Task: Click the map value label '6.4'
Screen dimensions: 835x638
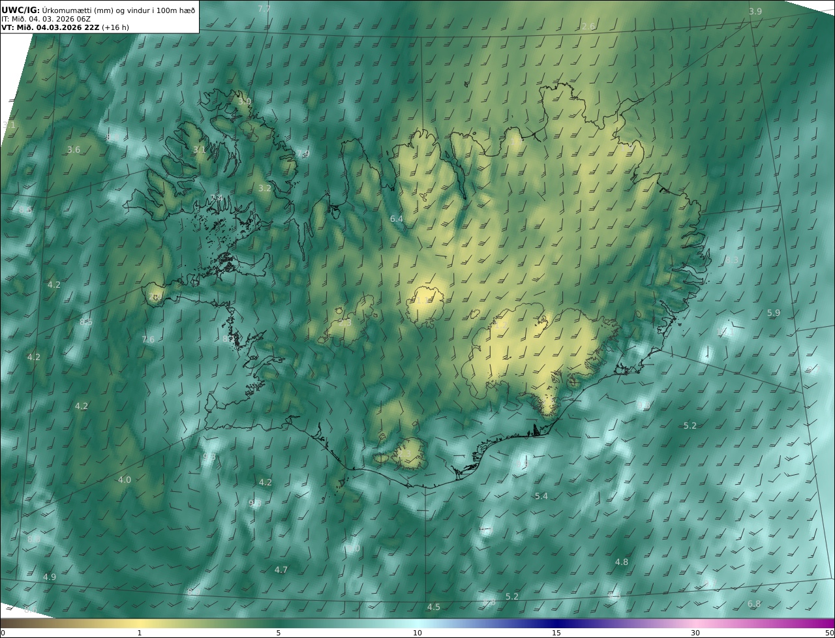Action: point(397,219)
